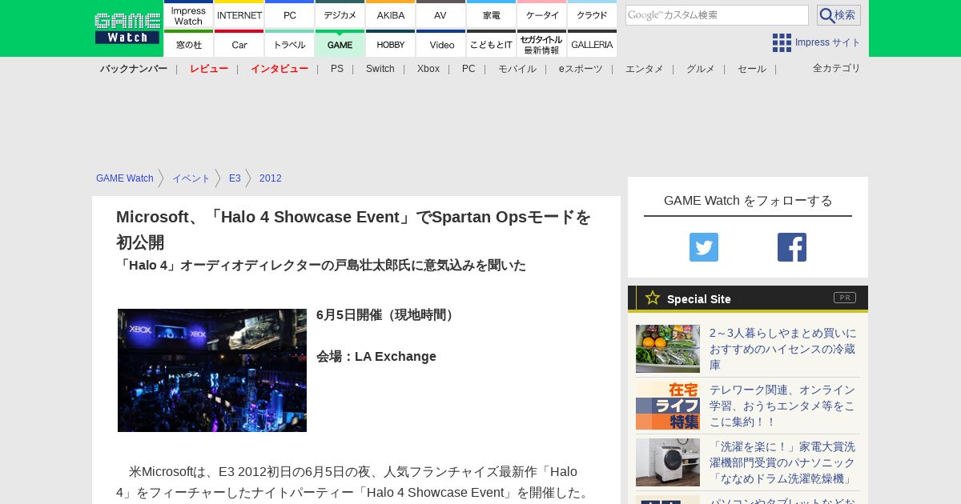Open PC category in submenu

point(468,69)
